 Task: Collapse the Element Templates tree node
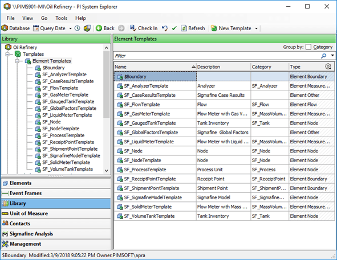point(17,61)
